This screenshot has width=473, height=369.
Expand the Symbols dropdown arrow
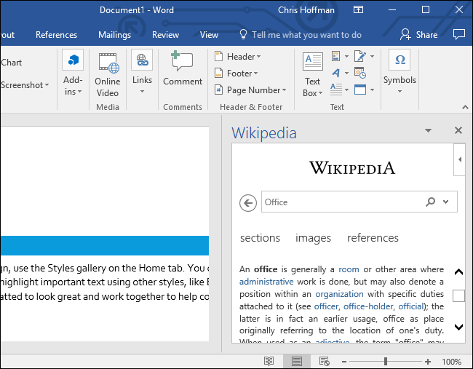pyautogui.click(x=400, y=92)
